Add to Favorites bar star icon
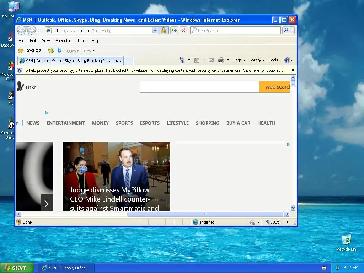Viewport: 364px width, 273px height. pos(50,50)
